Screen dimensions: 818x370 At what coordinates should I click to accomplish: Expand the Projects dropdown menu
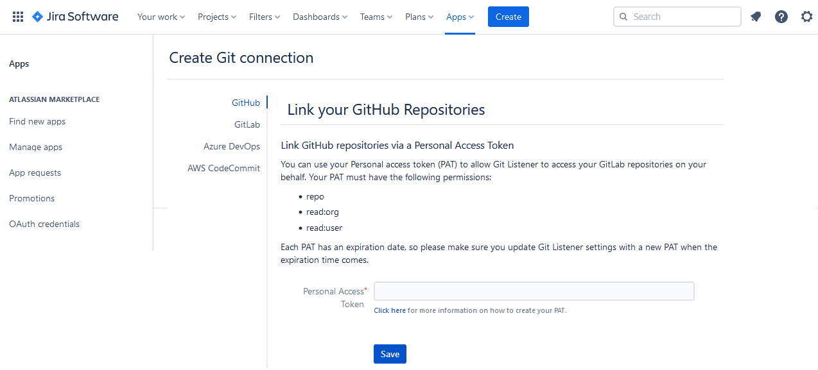pyautogui.click(x=216, y=17)
